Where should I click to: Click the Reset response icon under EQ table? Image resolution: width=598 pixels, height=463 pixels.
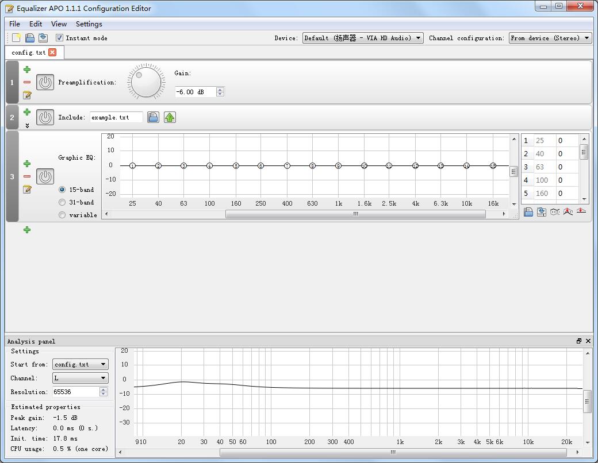click(x=581, y=212)
